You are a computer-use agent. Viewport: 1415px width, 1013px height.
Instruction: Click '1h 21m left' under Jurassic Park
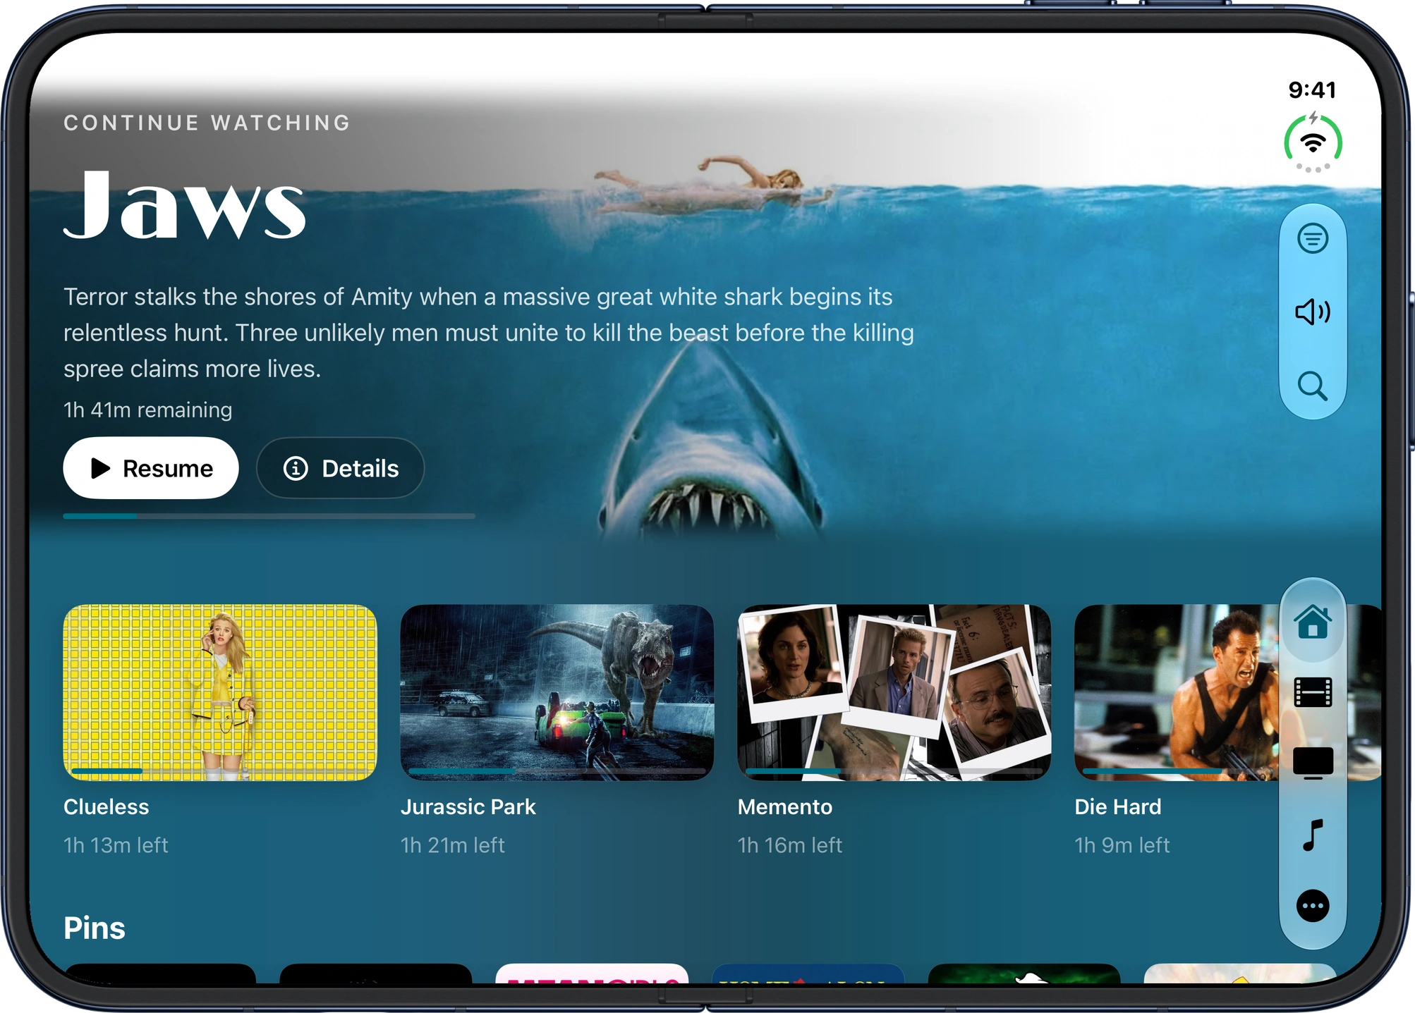(x=453, y=845)
